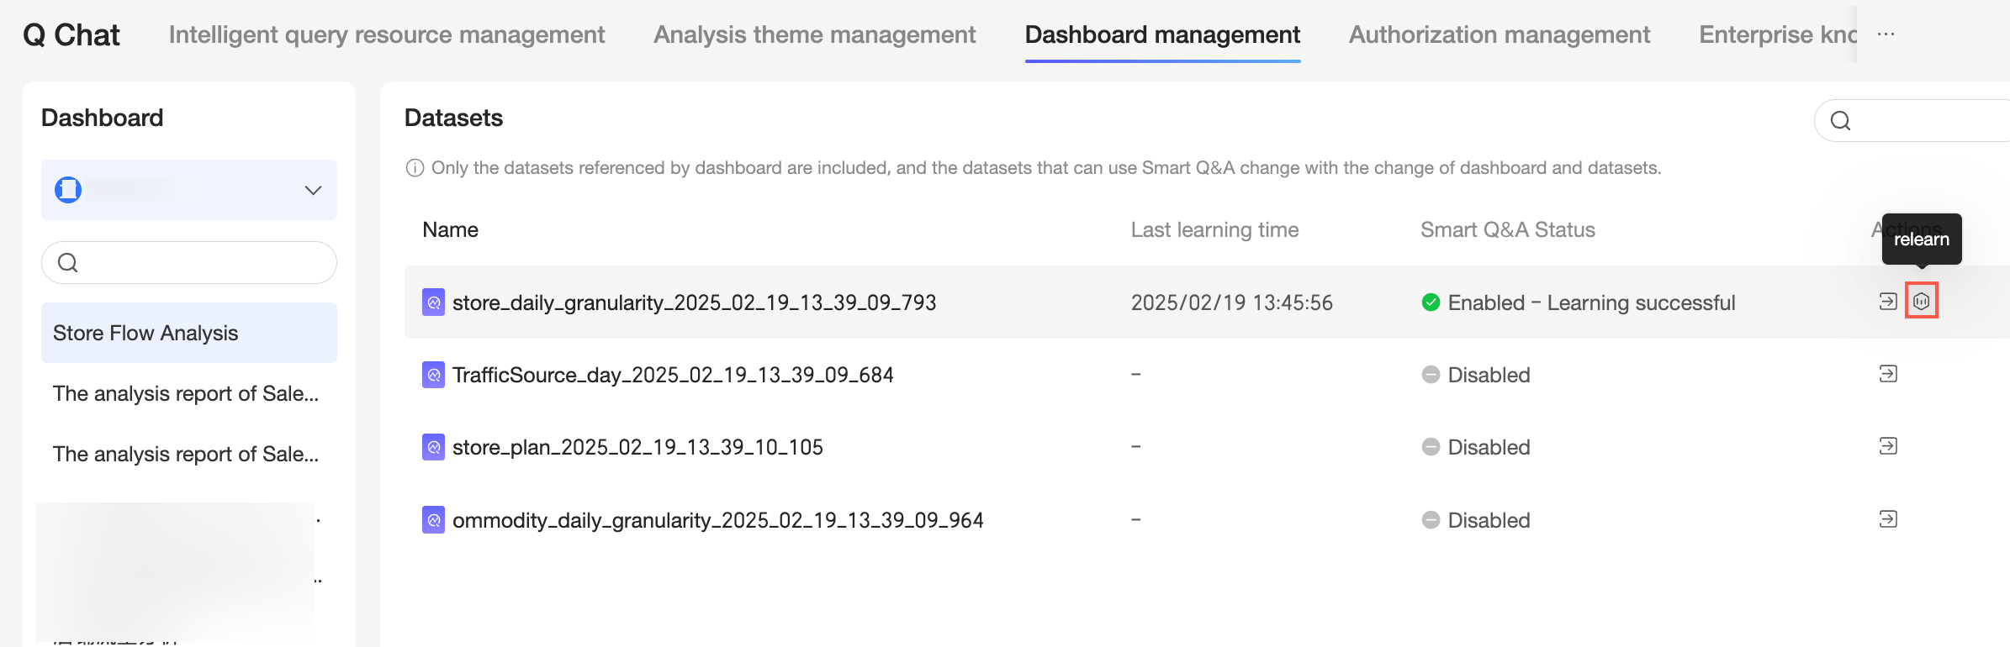Click the info icon before the datasets note
The image size is (2010, 647).
[x=415, y=168]
